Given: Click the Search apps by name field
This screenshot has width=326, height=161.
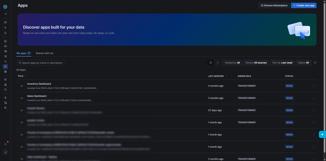Looking at the screenshot, I should click(x=40, y=63).
